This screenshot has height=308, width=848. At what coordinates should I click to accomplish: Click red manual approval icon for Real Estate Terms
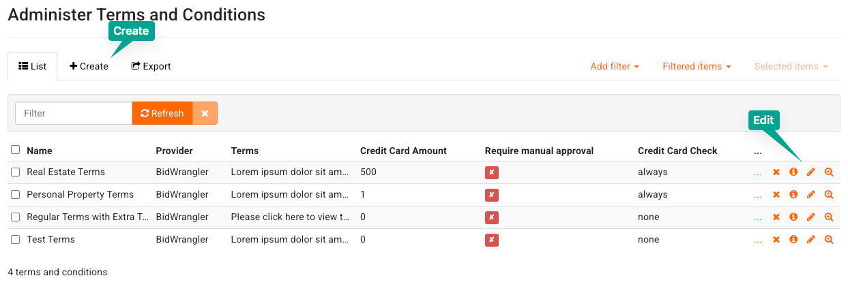click(x=492, y=172)
